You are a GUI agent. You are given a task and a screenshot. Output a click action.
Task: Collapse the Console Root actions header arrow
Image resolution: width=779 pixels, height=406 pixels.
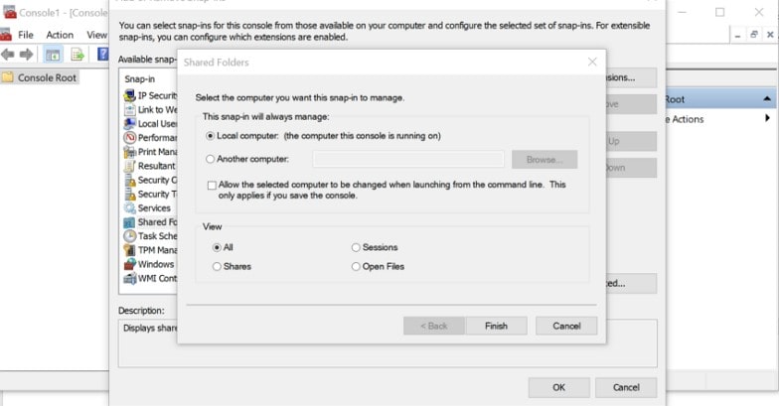[x=767, y=99]
